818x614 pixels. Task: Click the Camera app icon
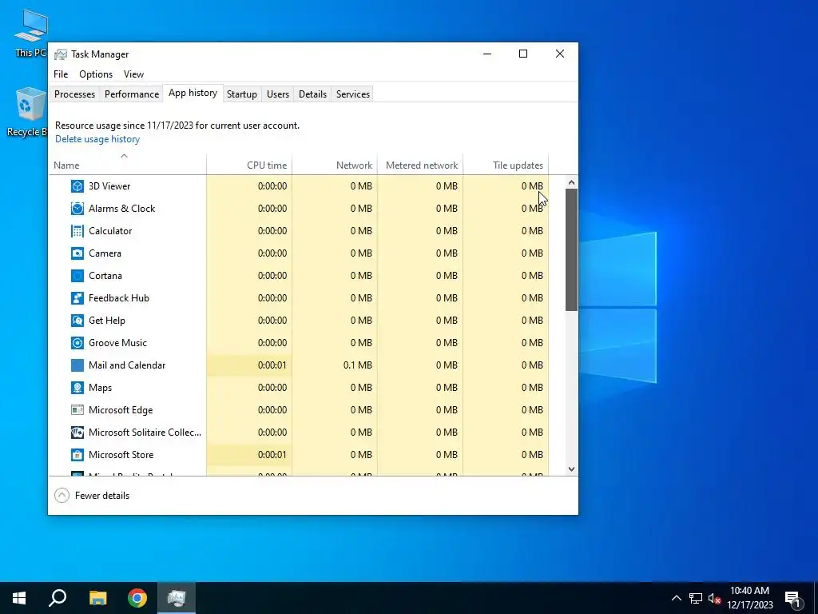tap(77, 253)
